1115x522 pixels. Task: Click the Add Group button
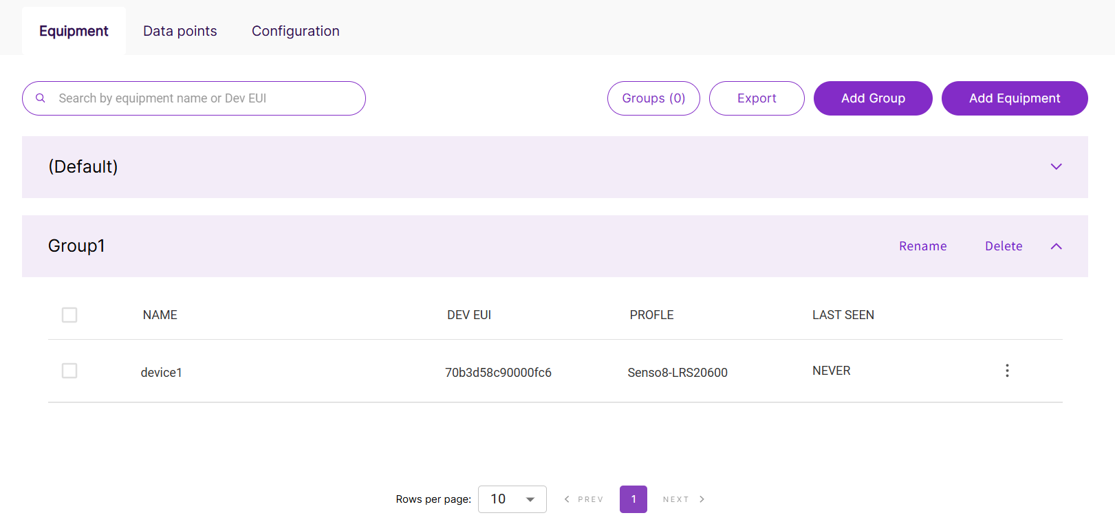(872, 98)
